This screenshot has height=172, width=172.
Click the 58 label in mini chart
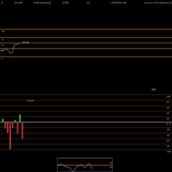[111, 163]
